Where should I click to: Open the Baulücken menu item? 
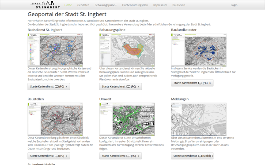pyautogui.click(x=178, y=5)
